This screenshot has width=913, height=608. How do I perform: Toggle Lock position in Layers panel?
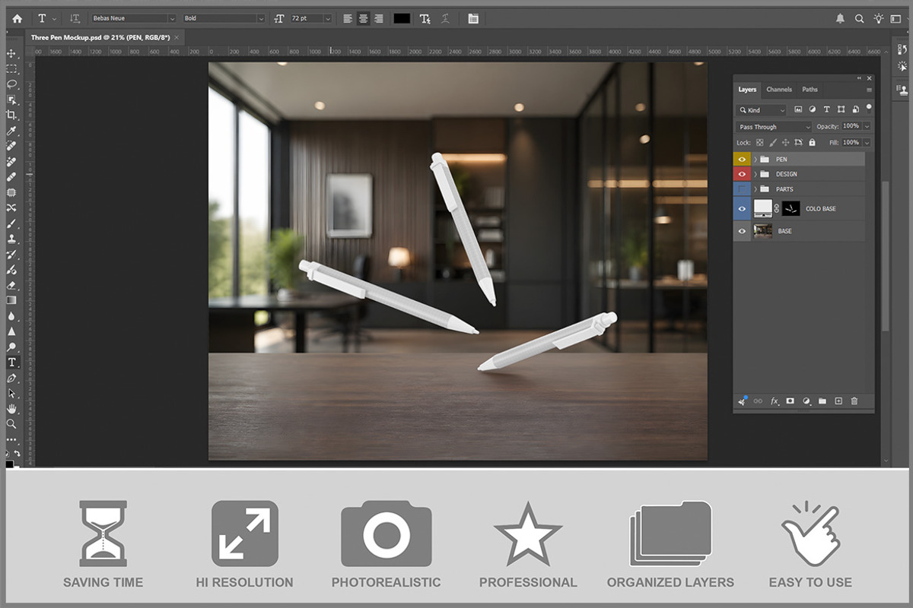click(785, 143)
